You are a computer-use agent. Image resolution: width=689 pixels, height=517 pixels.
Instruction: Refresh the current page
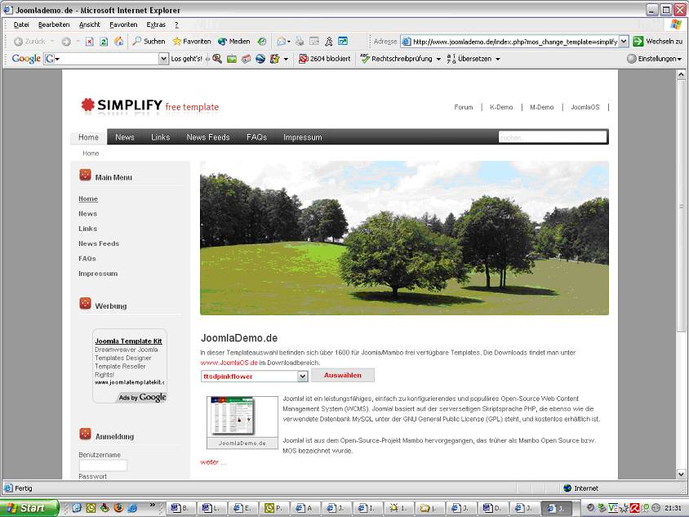[x=104, y=42]
